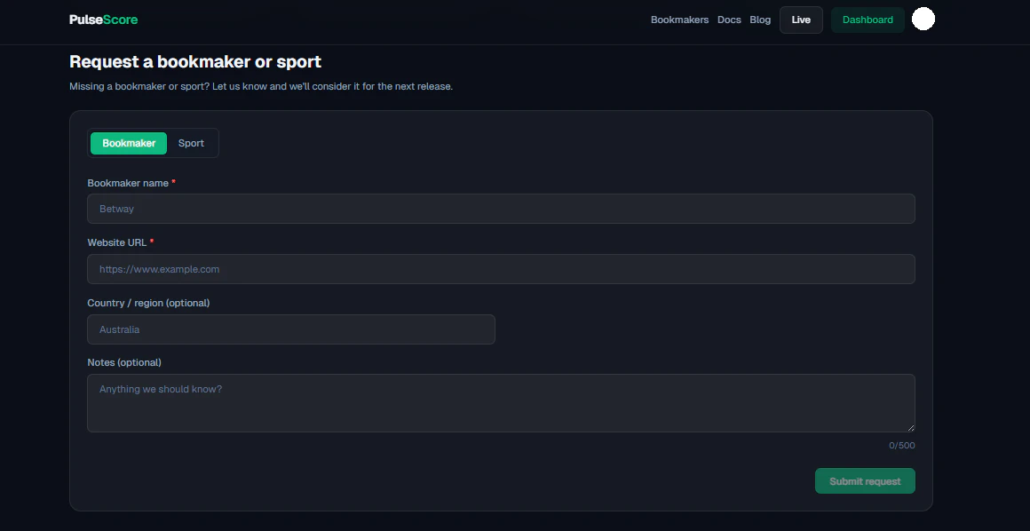The height and width of the screenshot is (531, 1030).
Task: Open the Bookmakers page from the navbar
Action: tap(679, 20)
